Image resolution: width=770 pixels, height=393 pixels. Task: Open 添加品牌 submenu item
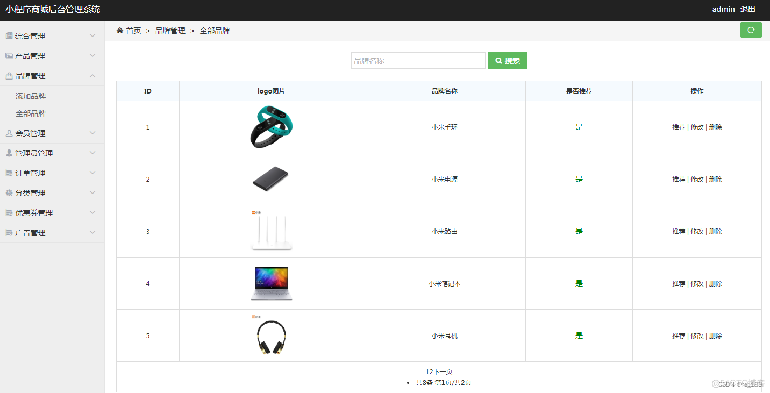(x=31, y=96)
